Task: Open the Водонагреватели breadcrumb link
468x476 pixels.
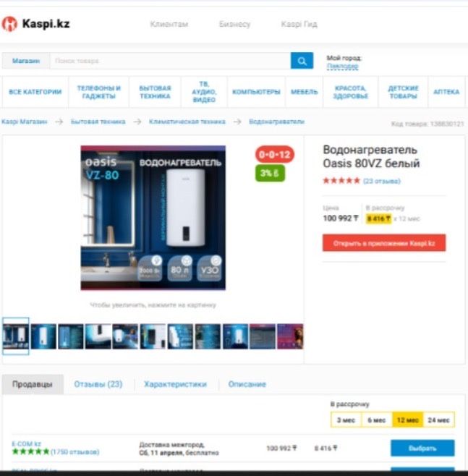Action: pyautogui.click(x=276, y=122)
